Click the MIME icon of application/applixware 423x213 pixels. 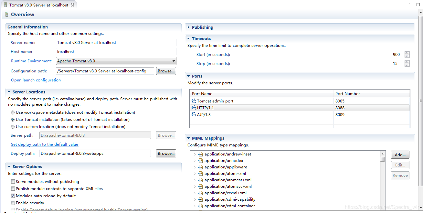point(200,167)
